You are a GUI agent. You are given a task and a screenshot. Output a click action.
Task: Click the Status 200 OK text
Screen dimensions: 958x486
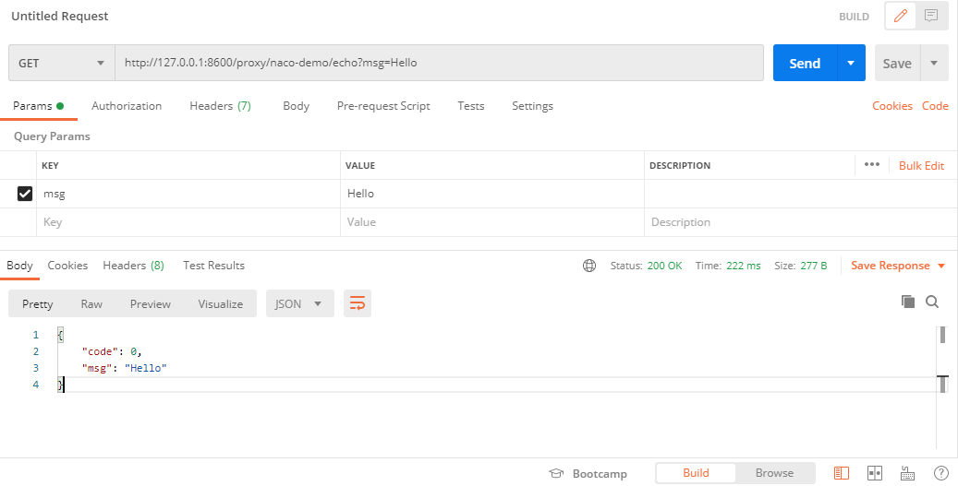646,266
